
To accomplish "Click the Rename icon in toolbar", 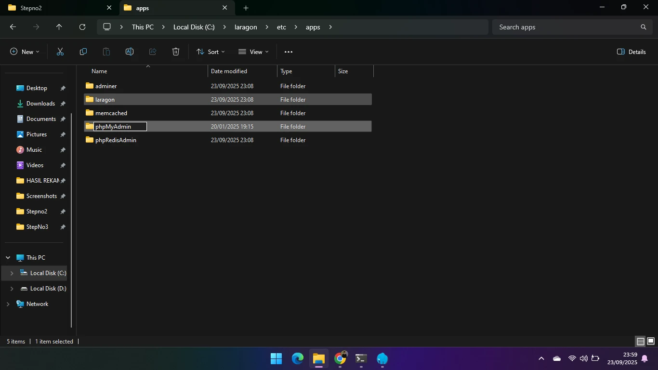I will 130,52.
